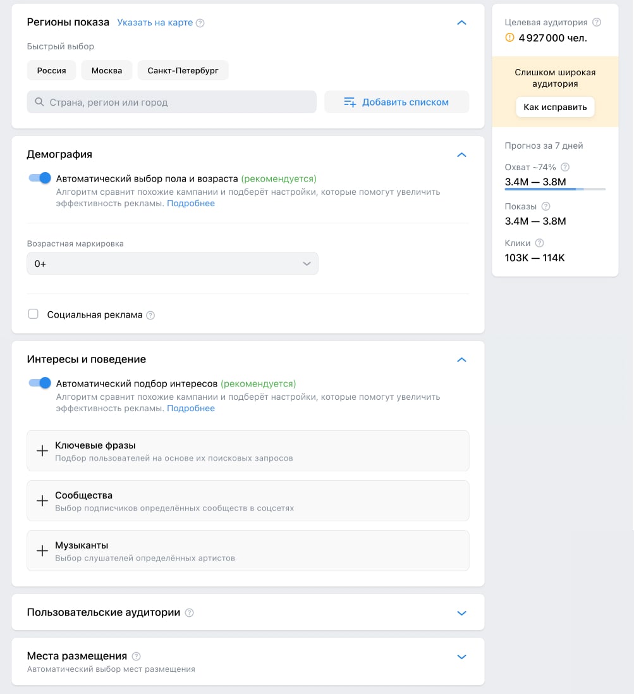634x694 pixels.
Task: Click the Охват reach progress bar
Action: pos(554,188)
